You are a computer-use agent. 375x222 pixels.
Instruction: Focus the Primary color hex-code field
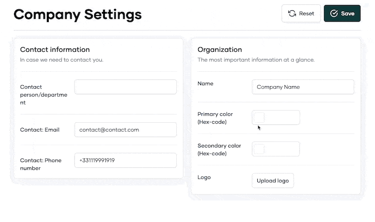point(276,118)
